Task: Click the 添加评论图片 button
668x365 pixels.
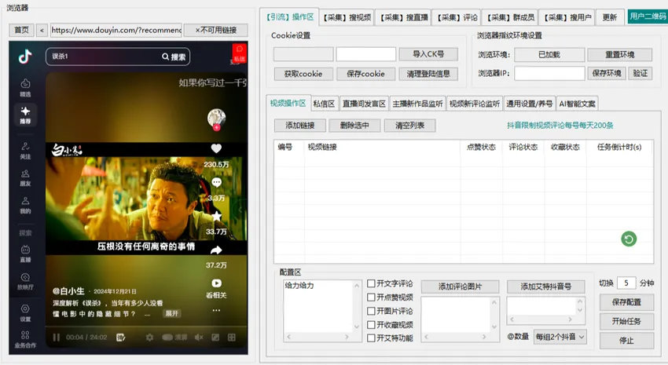Action: pos(460,287)
